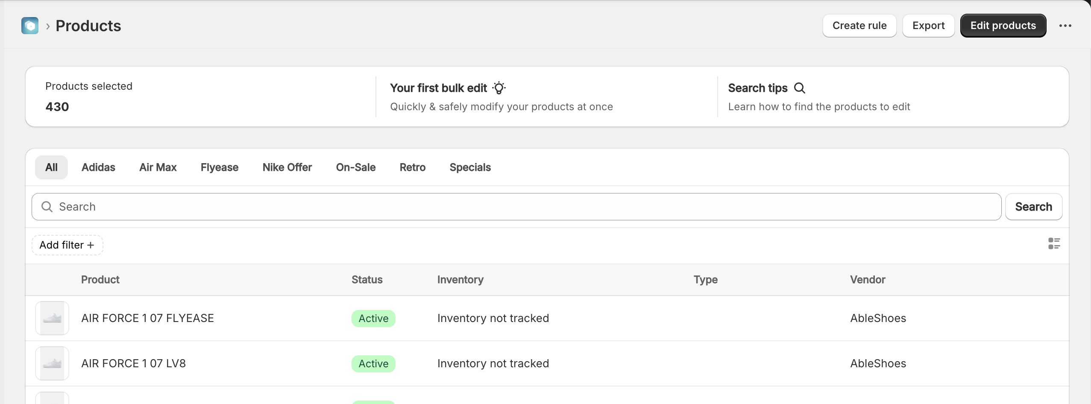Click the magnifier icon inside search field
Screen dimensions: 1091x404
[47, 207]
